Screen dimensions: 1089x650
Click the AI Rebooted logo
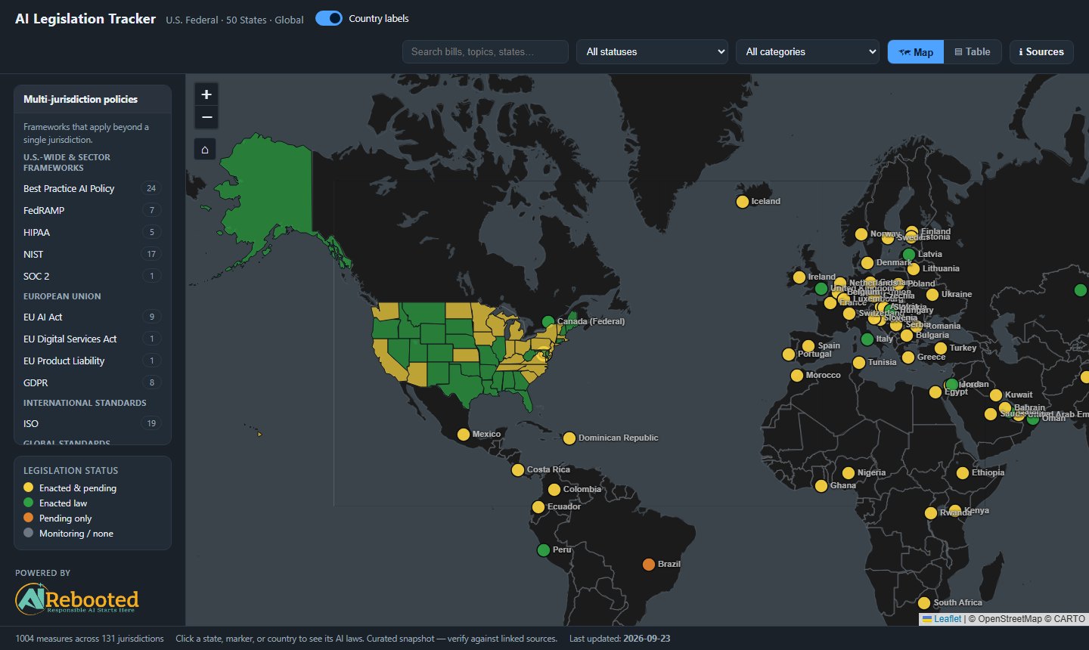[x=77, y=599]
